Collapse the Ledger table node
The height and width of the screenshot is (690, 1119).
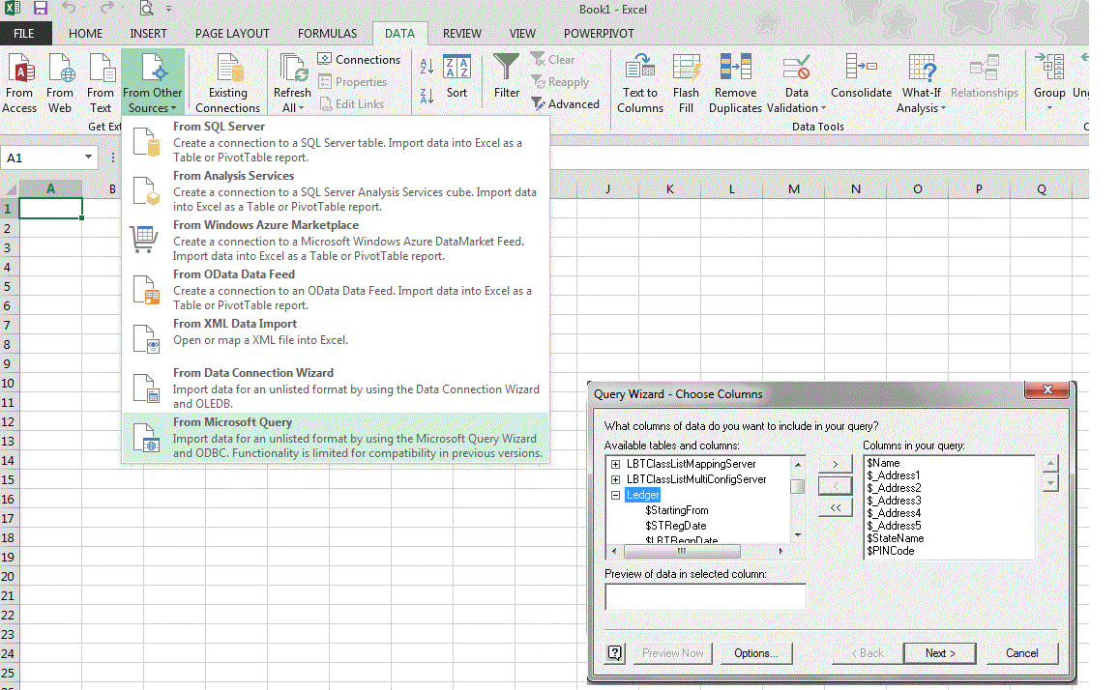tap(616, 494)
